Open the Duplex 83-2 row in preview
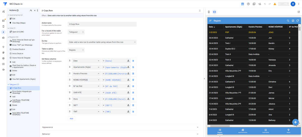This screenshot has height=137, width=302. click(253, 49)
